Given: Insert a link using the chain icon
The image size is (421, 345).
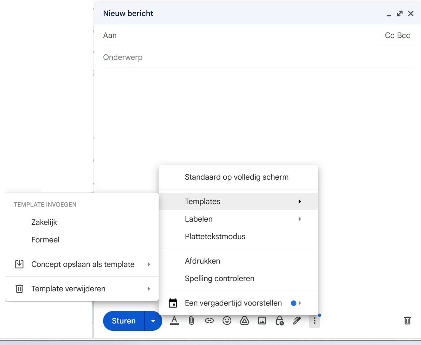Looking at the screenshot, I should (x=209, y=321).
